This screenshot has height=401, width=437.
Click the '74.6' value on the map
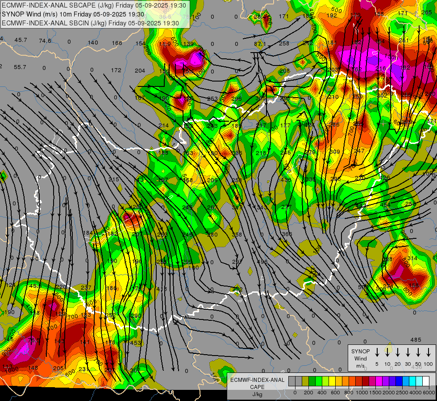45,41
